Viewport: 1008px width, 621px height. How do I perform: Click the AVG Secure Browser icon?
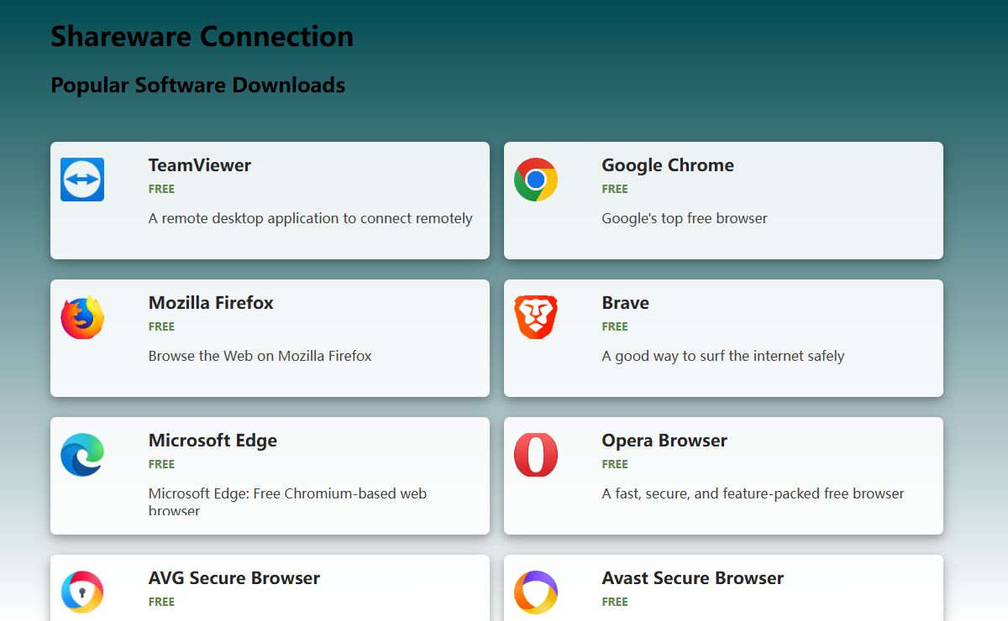pyautogui.click(x=82, y=592)
